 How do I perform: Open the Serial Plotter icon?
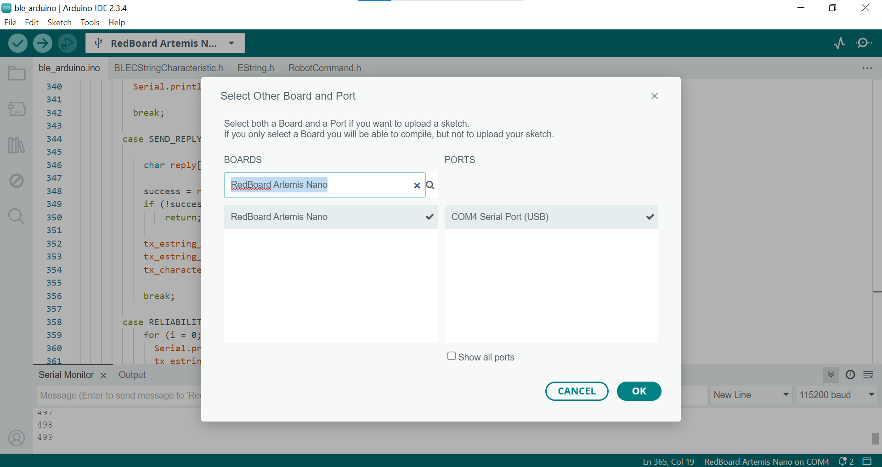pyautogui.click(x=839, y=43)
